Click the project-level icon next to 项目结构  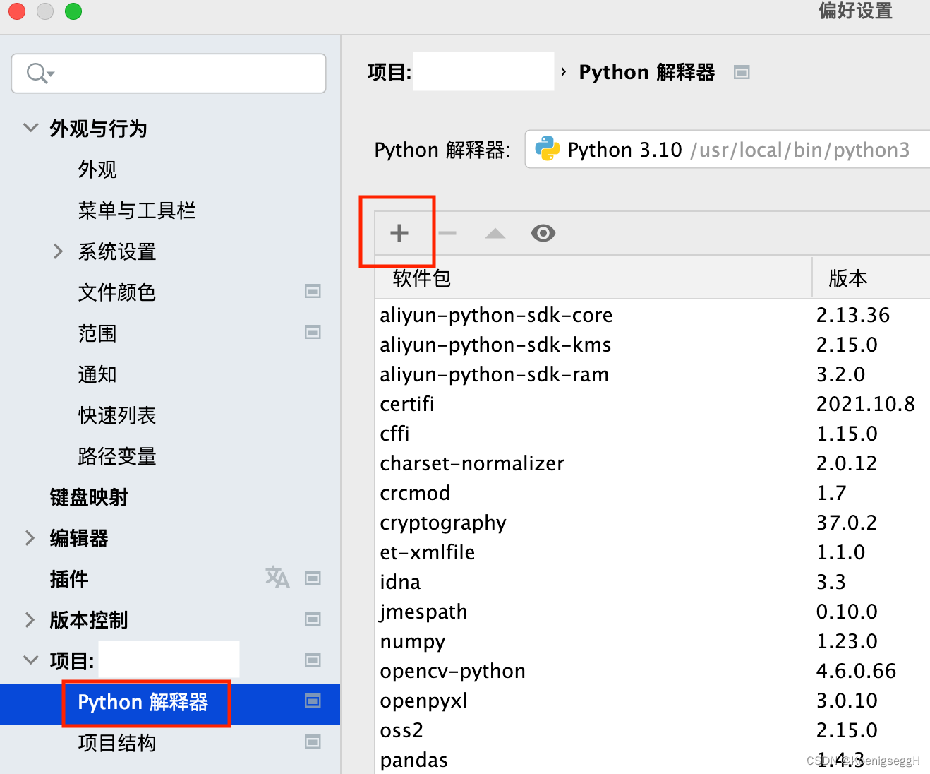[x=313, y=742]
